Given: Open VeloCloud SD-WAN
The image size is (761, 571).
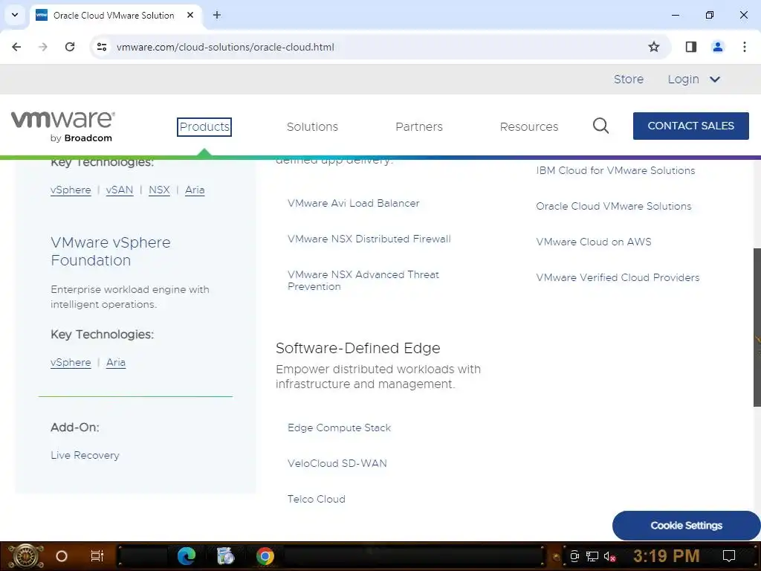Looking at the screenshot, I should pos(337,463).
